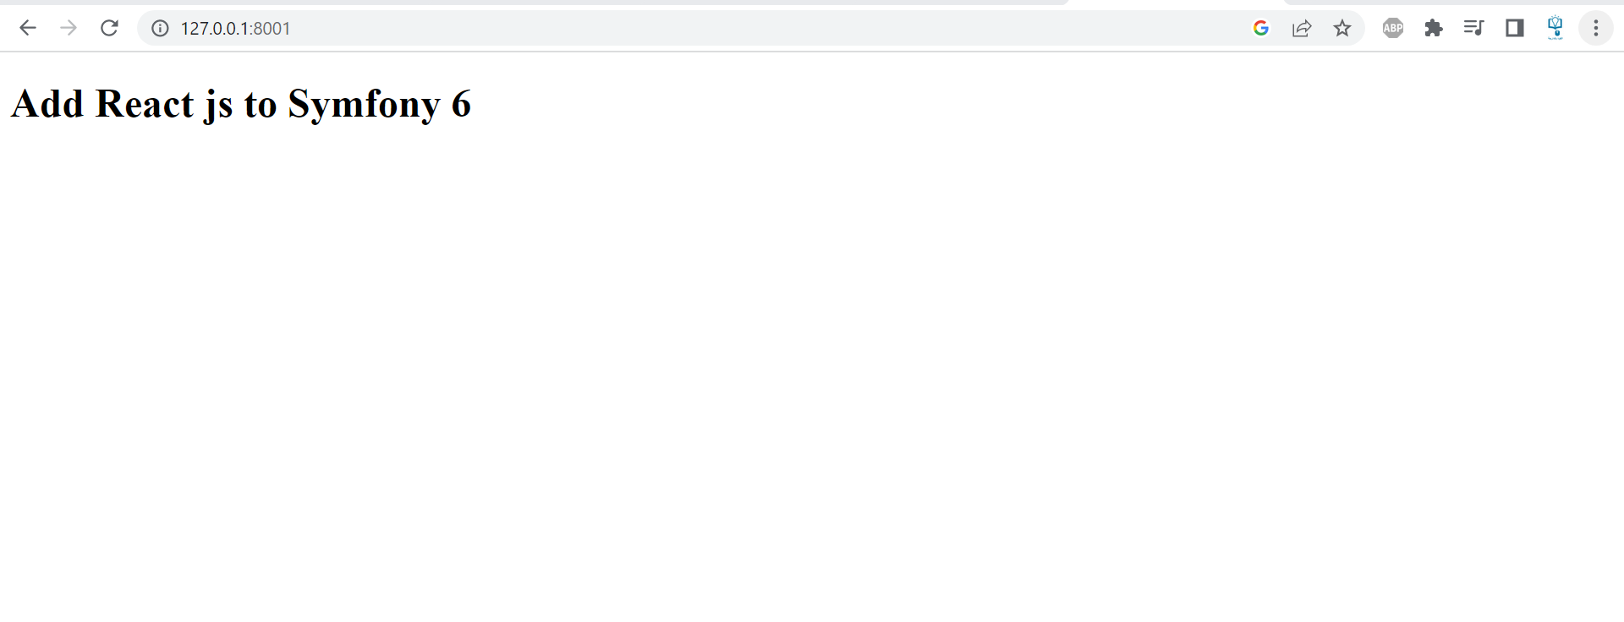The image size is (1624, 622).
Task: Click "Add" at the heading's start
Action: [x=47, y=104]
